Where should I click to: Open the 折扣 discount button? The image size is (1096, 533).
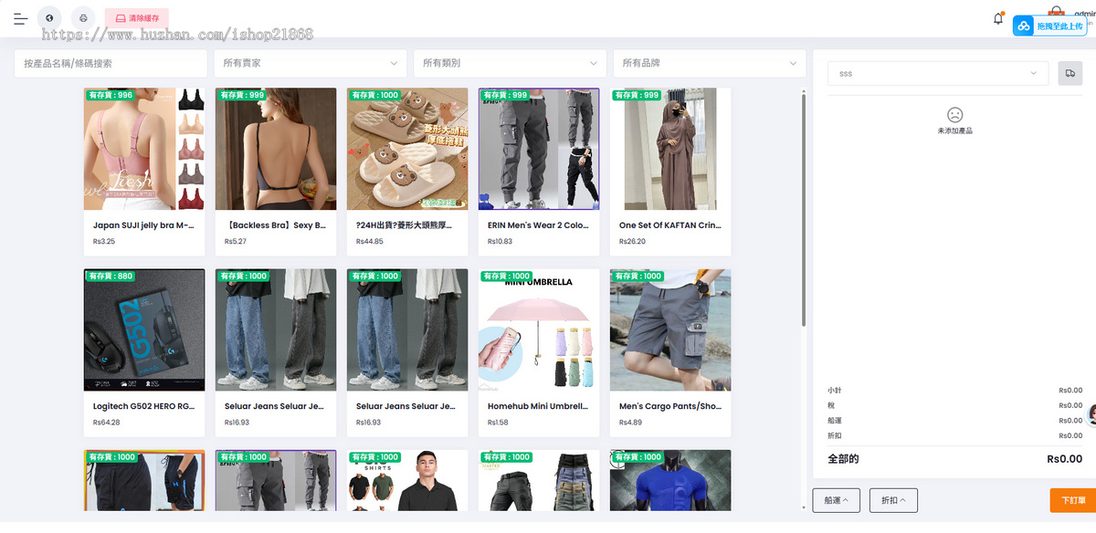pos(893,500)
